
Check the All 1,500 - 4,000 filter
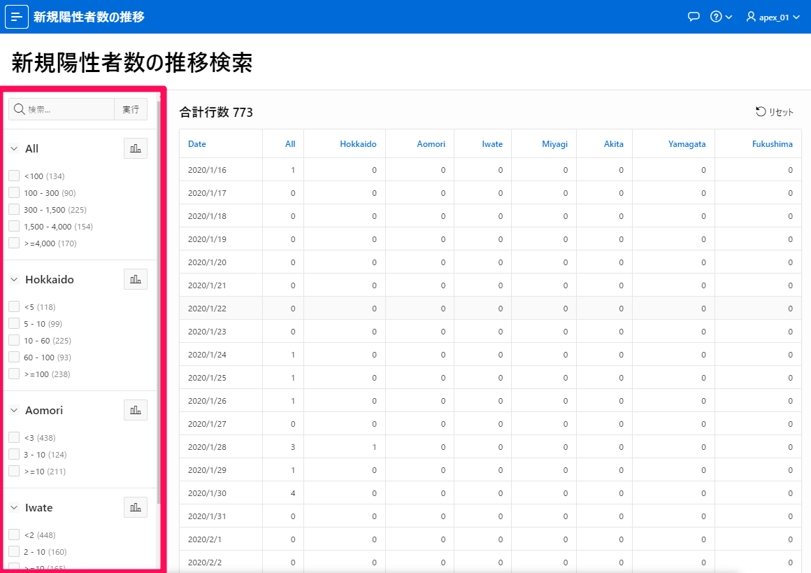[x=14, y=226]
